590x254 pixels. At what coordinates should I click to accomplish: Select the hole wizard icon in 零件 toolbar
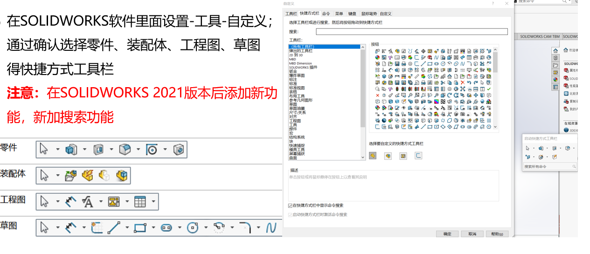tap(179, 149)
